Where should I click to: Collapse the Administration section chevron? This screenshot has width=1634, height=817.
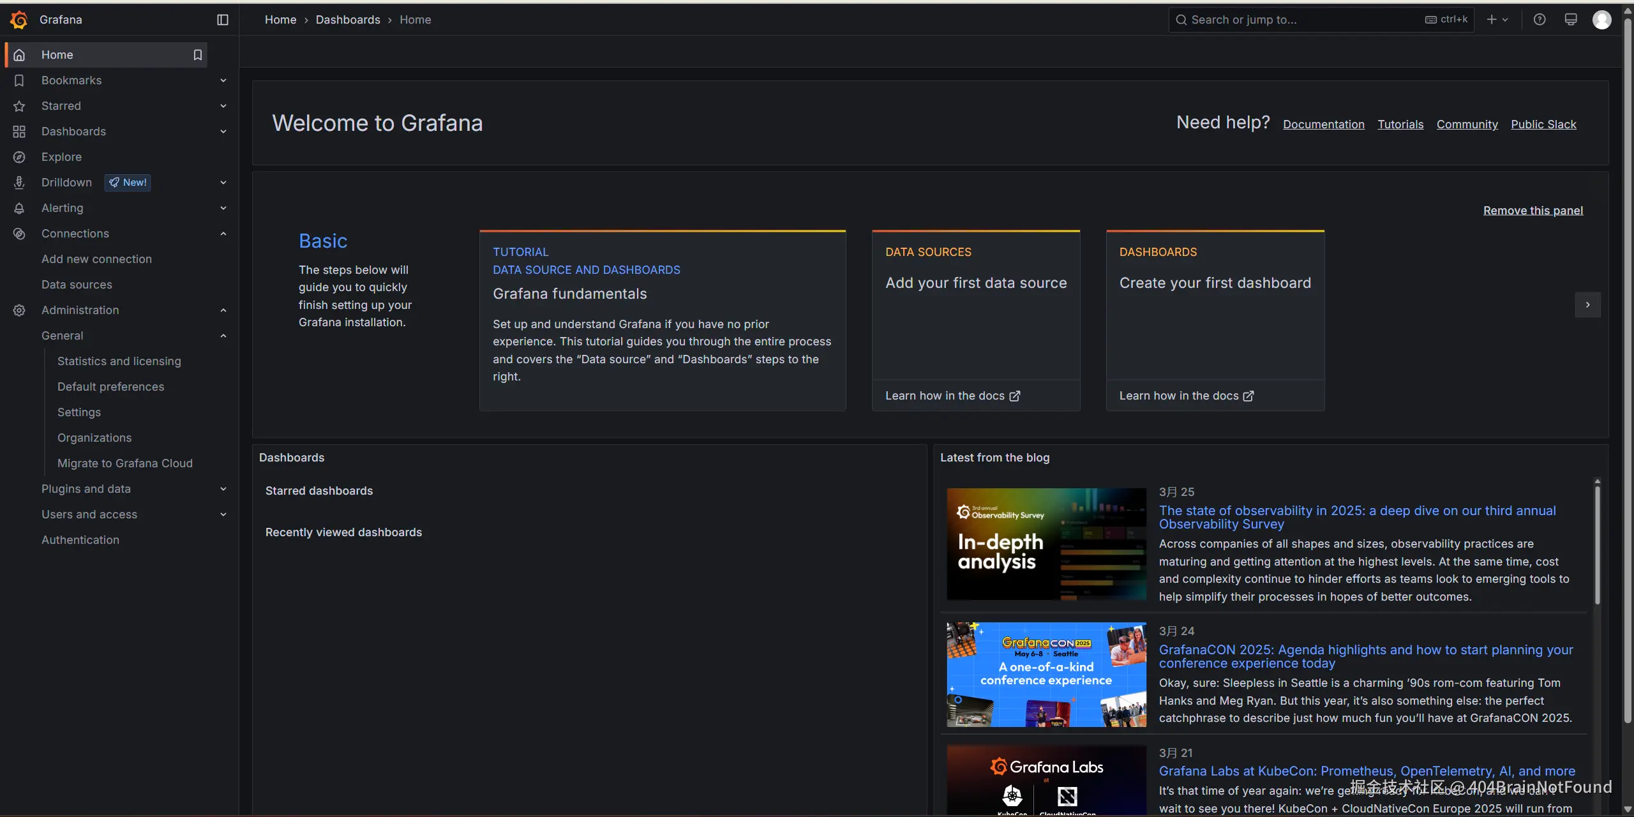(x=223, y=310)
